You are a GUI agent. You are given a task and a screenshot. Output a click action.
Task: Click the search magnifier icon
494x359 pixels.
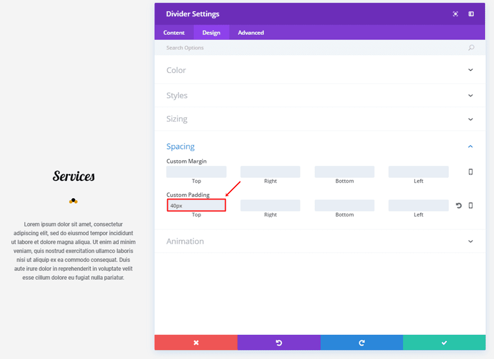point(471,48)
